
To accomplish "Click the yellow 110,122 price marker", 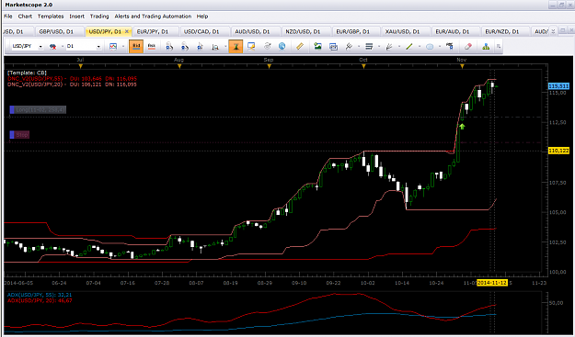I will coord(558,151).
